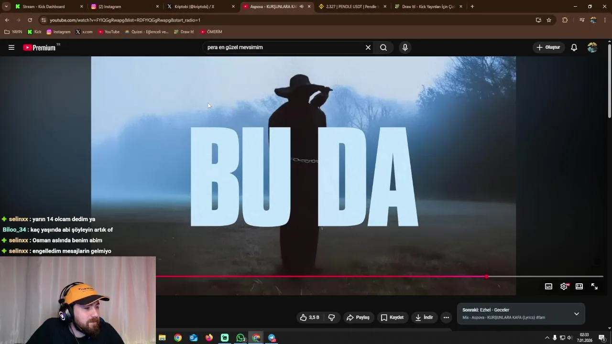Open the x.com bookmark
Screen dimensions: 612x344
point(84,32)
